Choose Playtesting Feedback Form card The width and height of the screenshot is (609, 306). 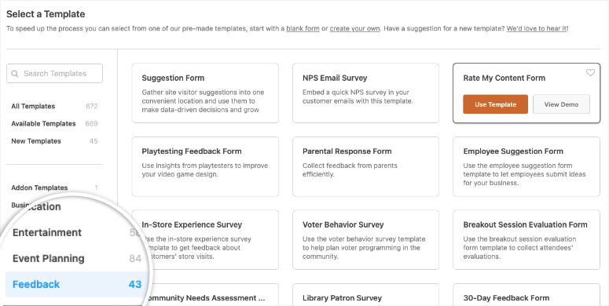205,166
